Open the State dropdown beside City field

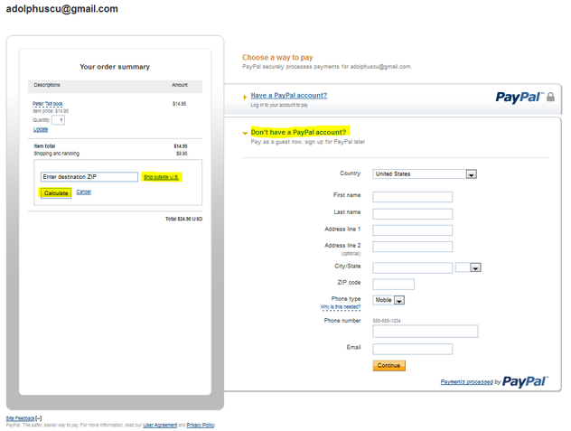coord(468,267)
